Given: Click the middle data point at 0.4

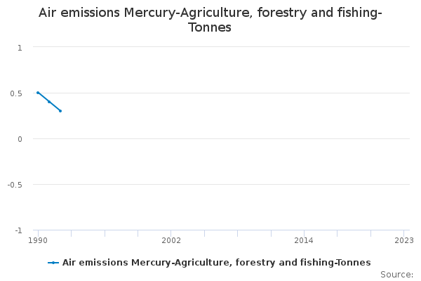Looking at the screenshot, I should click(49, 102).
